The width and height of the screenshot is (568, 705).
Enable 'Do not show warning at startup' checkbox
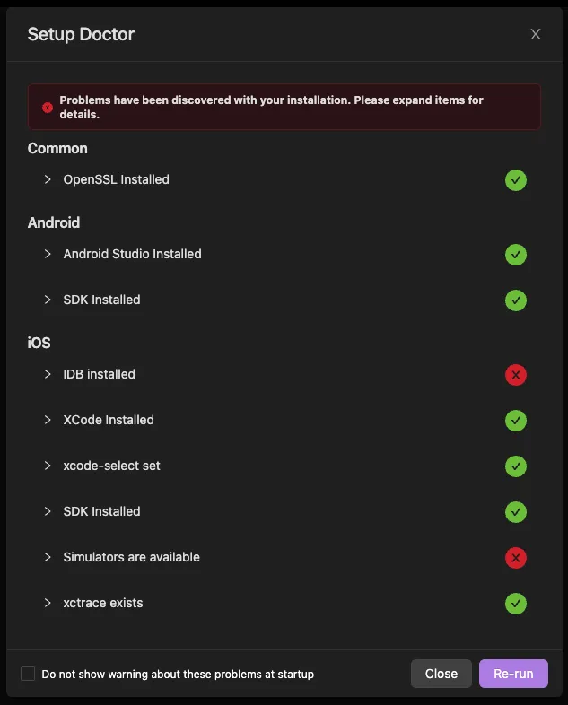coord(28,674)
